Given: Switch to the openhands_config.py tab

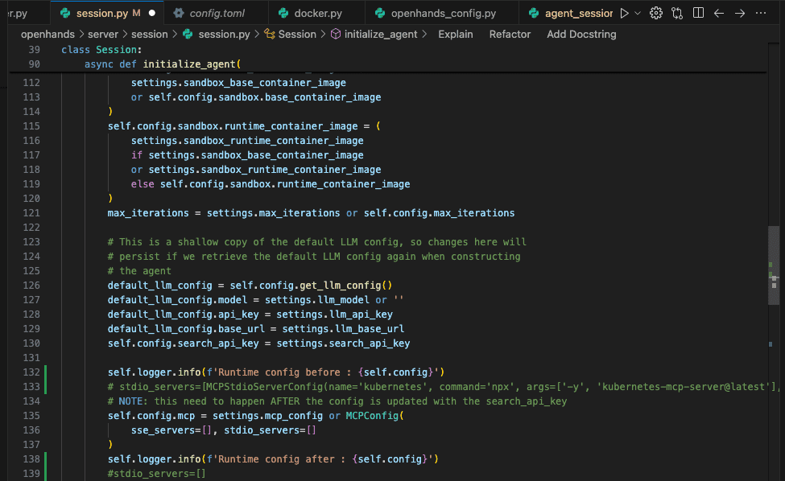Looking at the screenshot, I should coord(443,14).
